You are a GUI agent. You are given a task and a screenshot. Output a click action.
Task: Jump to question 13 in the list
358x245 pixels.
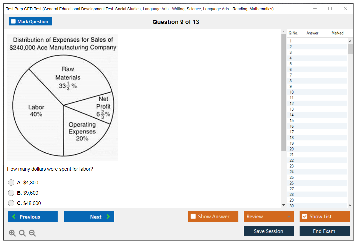point(292,109)
